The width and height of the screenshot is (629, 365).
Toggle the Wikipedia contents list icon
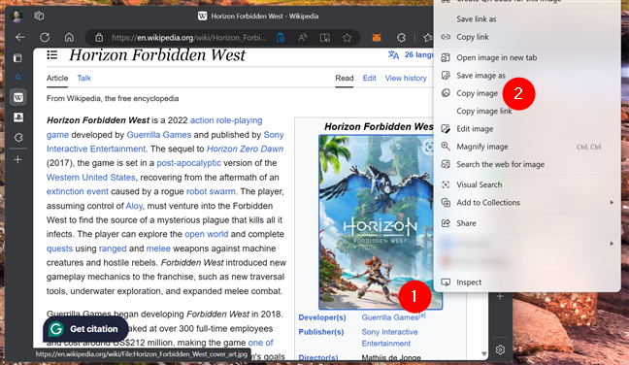pos(51,54)
